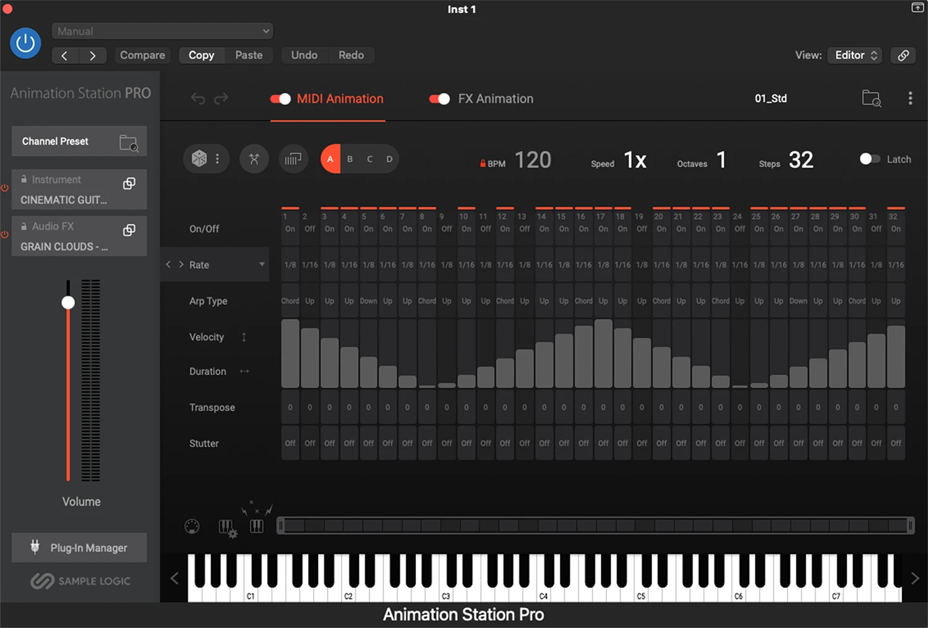Click the Redo button in header

coord(351,55)
